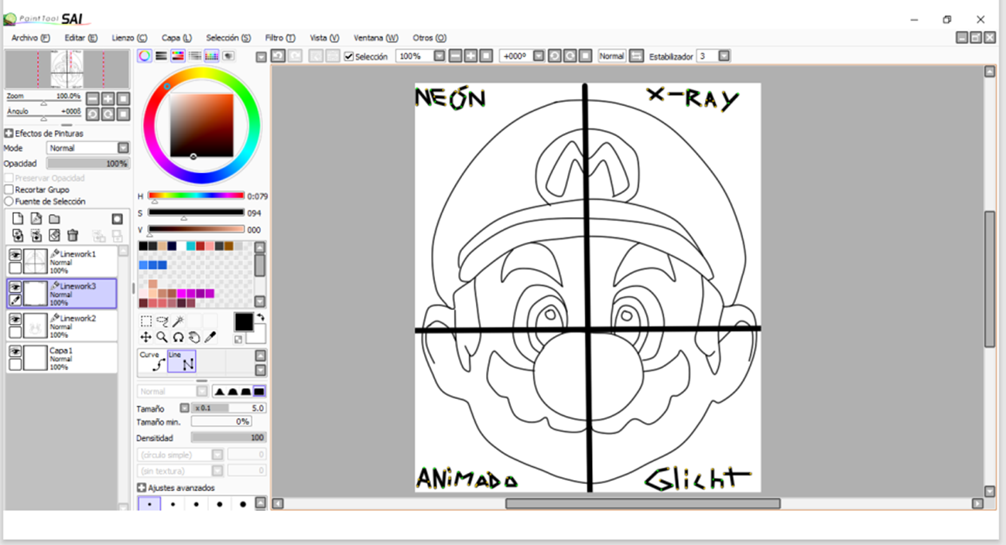Expand Ajustes avanzados section
Screen dimensions: 1006x545
coord(142,488)
